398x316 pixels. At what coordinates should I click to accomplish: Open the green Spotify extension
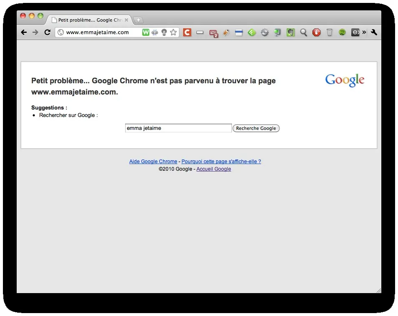pos(342,32)
